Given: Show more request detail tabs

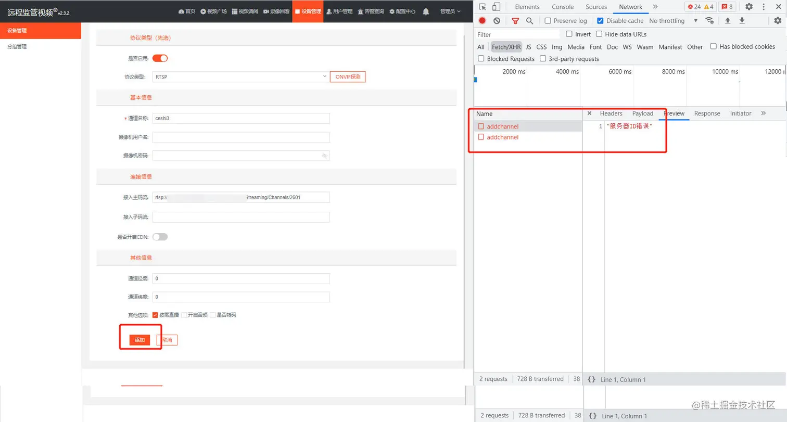Looking at the screenshot, I should 764,113.
